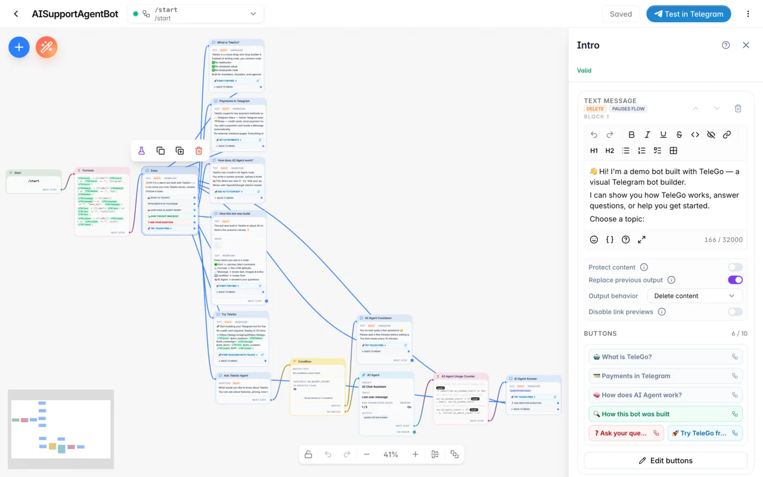
Task: Insert a table in editor
Action: (674, 151)
